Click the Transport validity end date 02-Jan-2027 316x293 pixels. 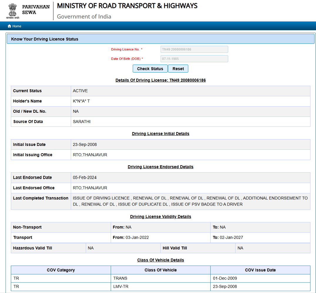231,238
